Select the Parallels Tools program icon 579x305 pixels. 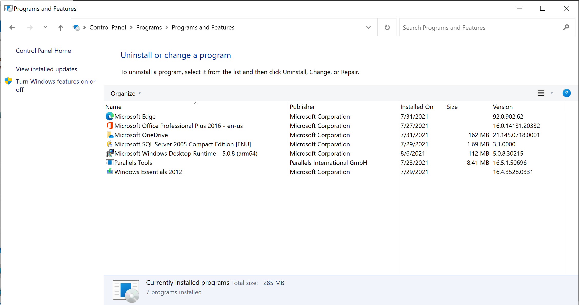coord(109,162)
